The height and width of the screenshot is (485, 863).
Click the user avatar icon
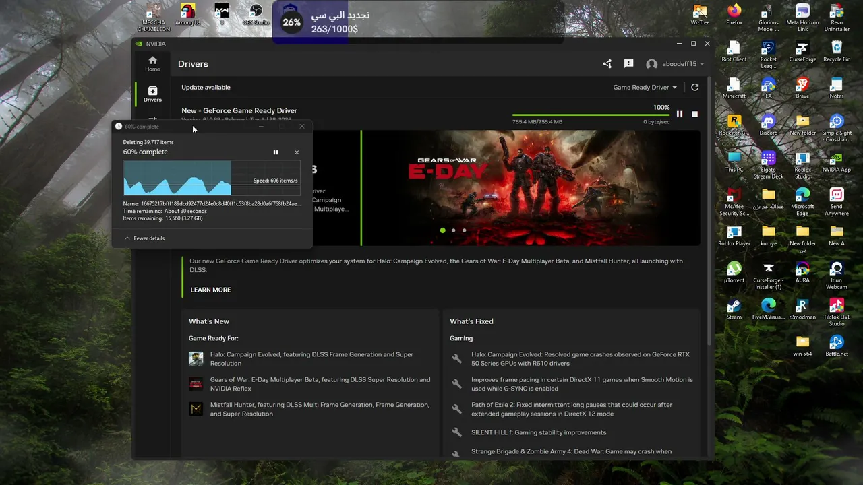(x=651, y=64)
